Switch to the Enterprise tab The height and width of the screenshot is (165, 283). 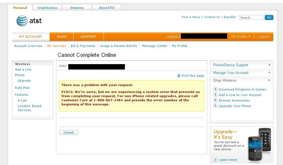click(x=77, y=8)
